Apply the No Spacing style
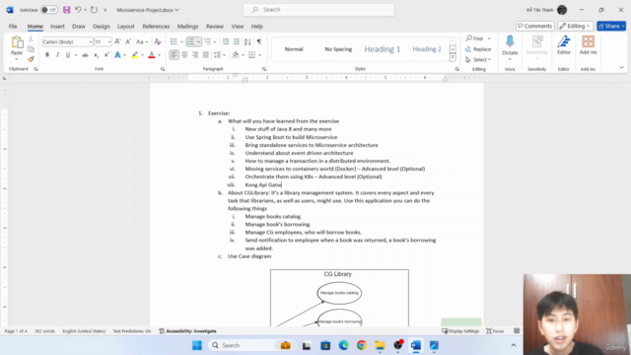 [x=338, y=49]
